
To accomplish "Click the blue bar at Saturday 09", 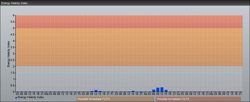I will (x=158, y=90).
